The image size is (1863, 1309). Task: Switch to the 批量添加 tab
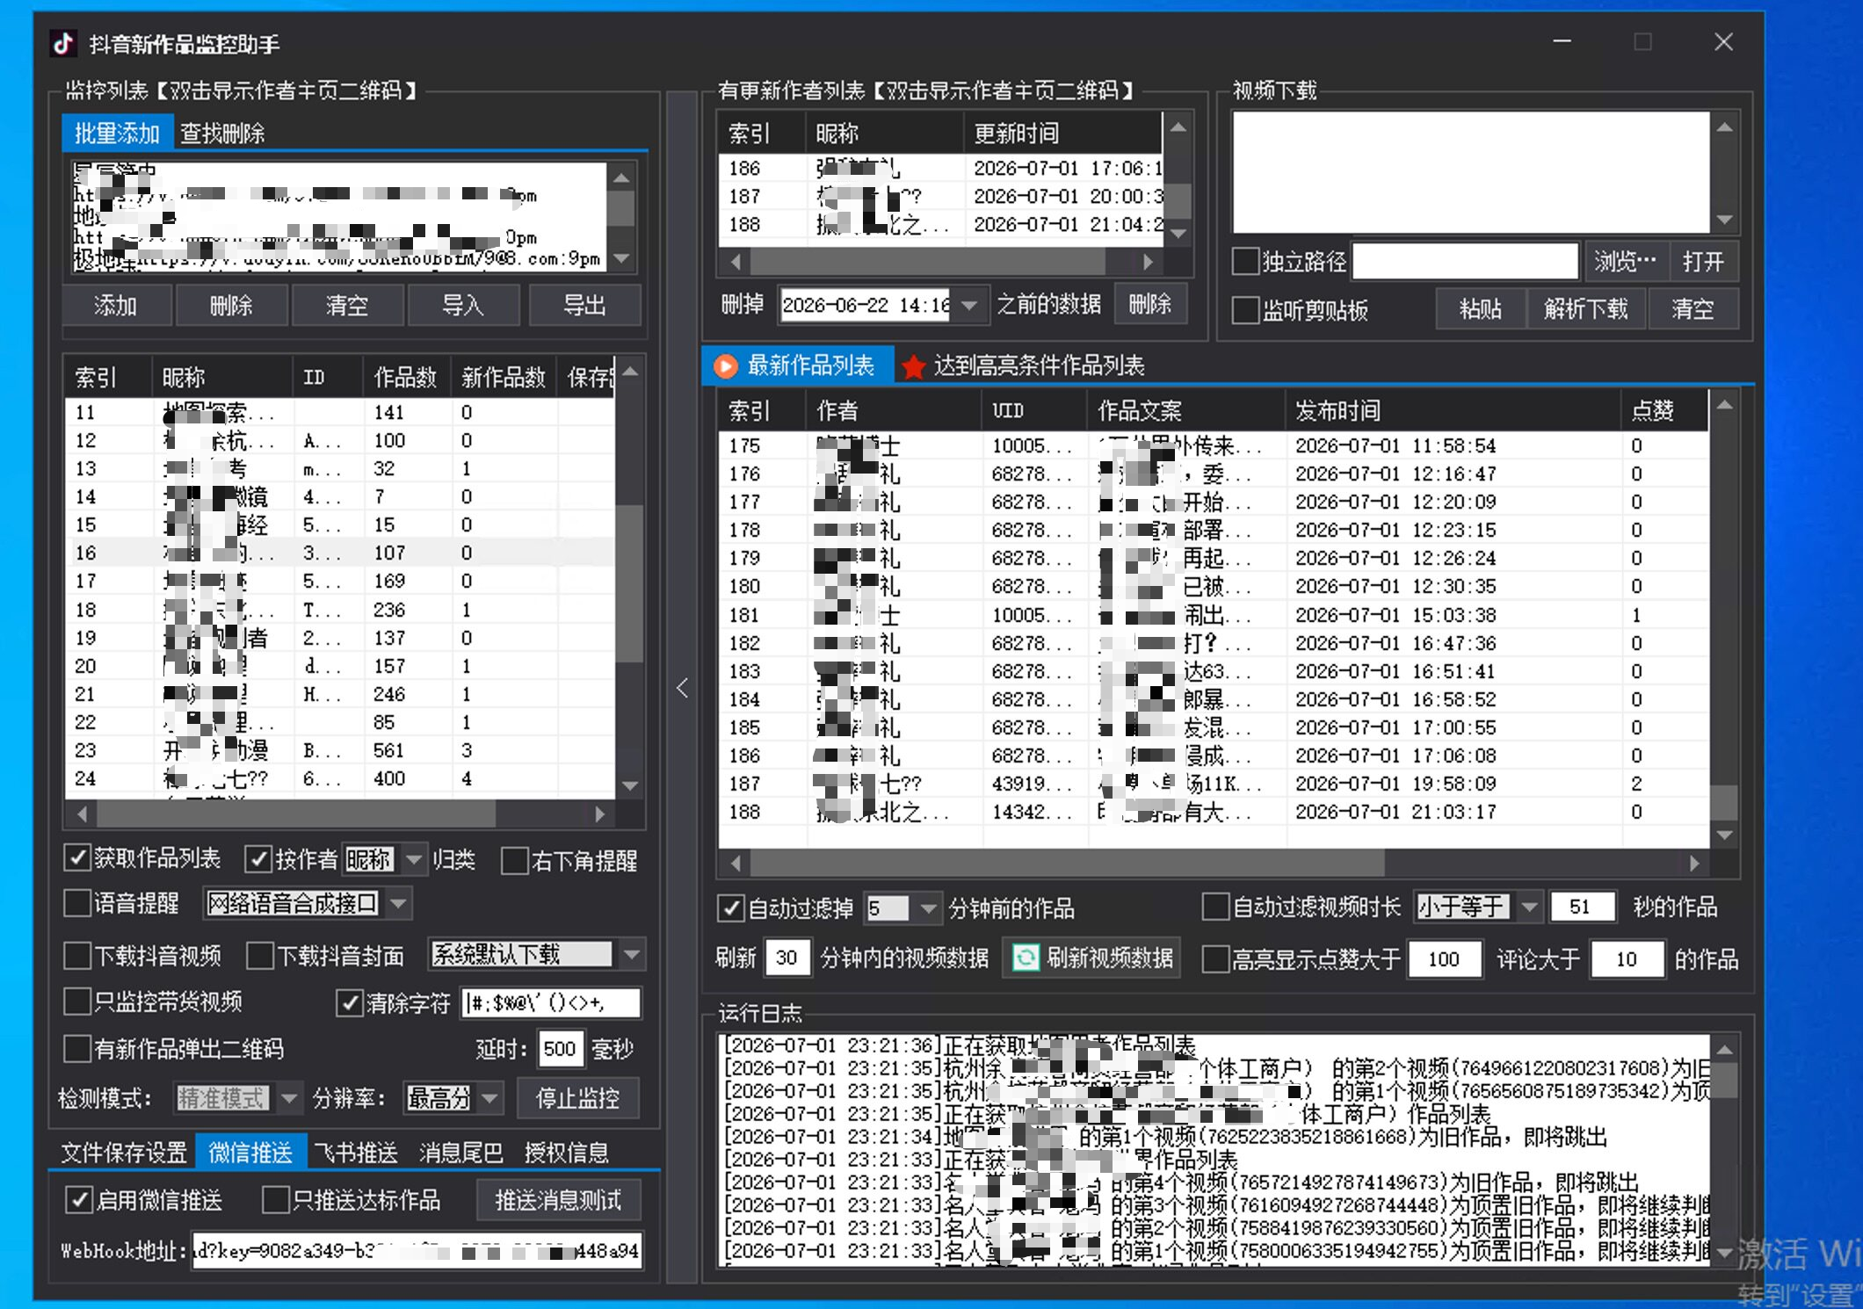coord(117,134)
